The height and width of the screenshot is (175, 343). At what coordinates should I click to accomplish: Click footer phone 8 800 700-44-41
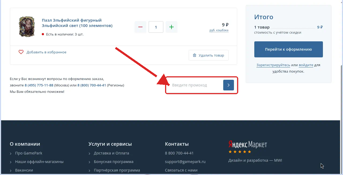pos(179,153)
